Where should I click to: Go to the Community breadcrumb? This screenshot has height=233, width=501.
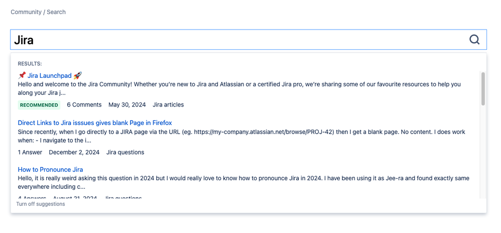pos(26,12)
